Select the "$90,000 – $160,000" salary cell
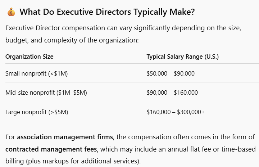259x167 pixels. (x=172, y=92)
